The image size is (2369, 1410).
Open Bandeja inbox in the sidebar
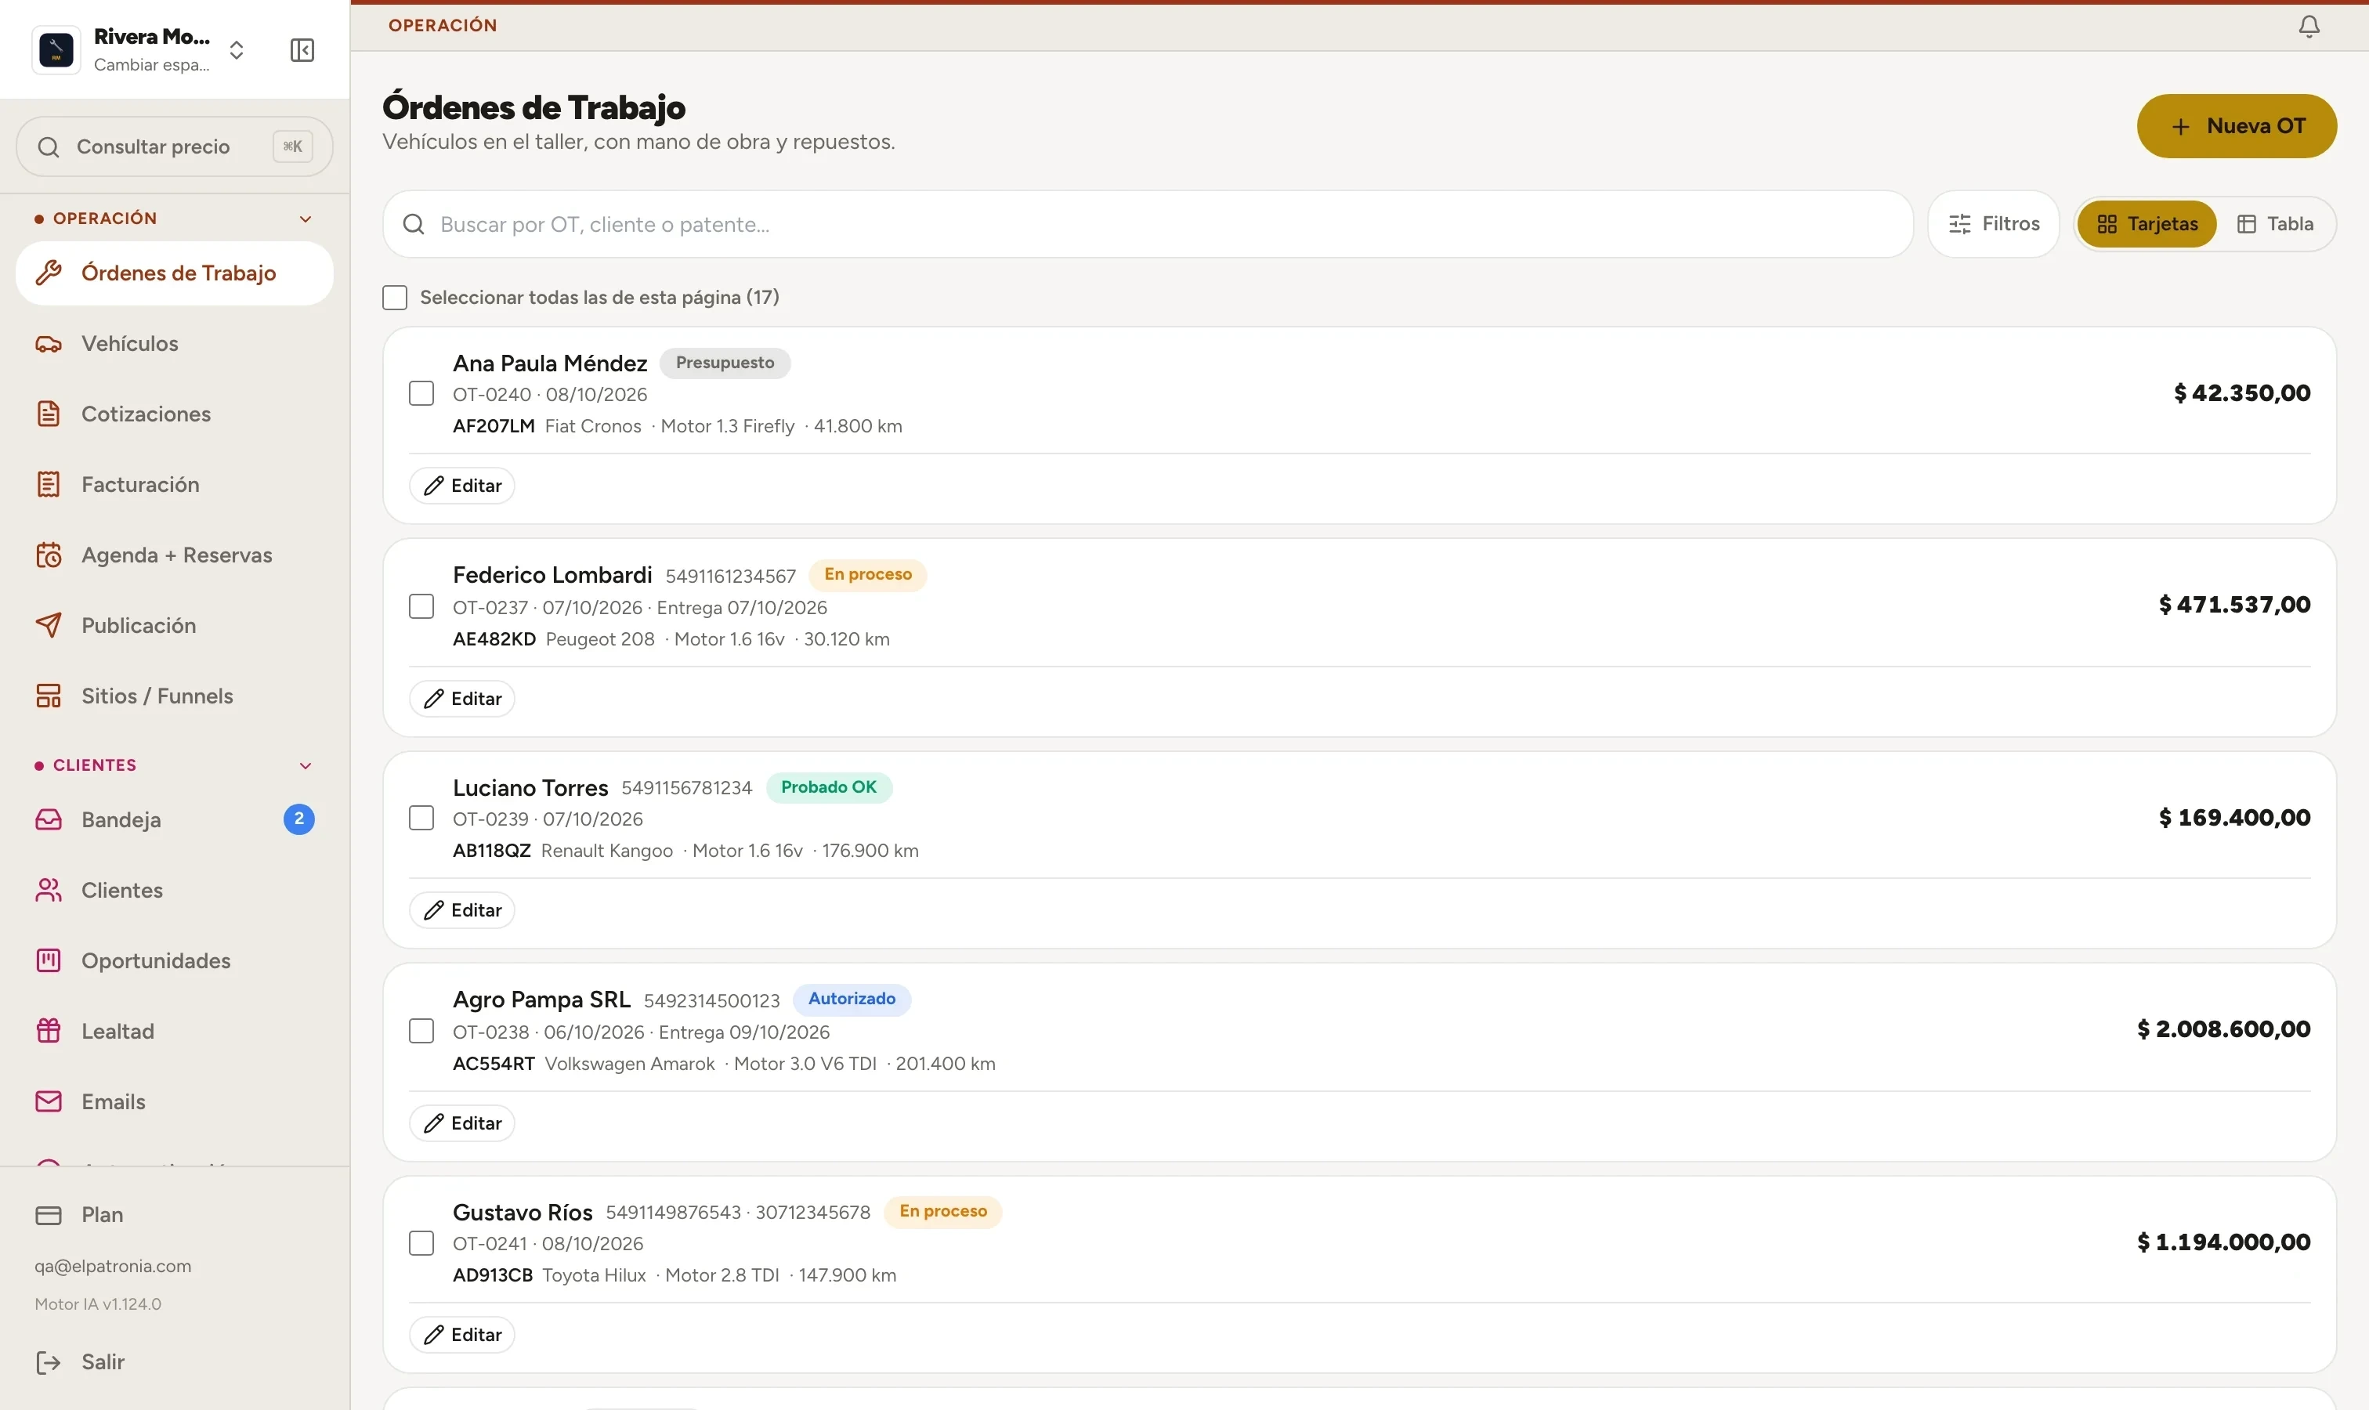[x=175, y=819]
